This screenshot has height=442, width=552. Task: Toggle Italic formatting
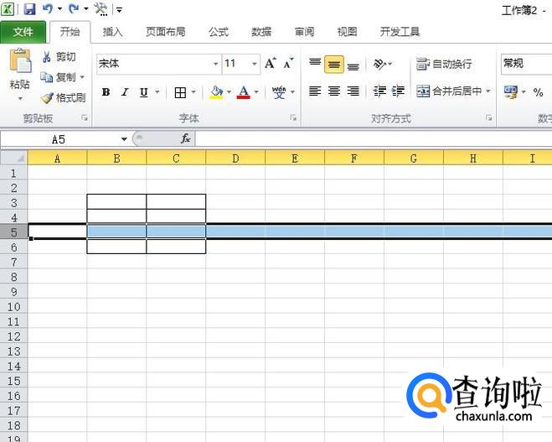pyautogui.click(x=125, y=92)
